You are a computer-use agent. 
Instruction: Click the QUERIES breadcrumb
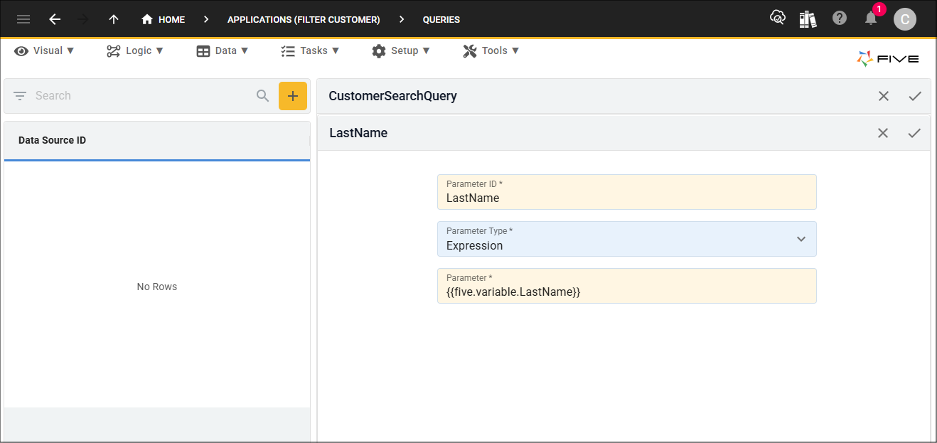[441, 19]
